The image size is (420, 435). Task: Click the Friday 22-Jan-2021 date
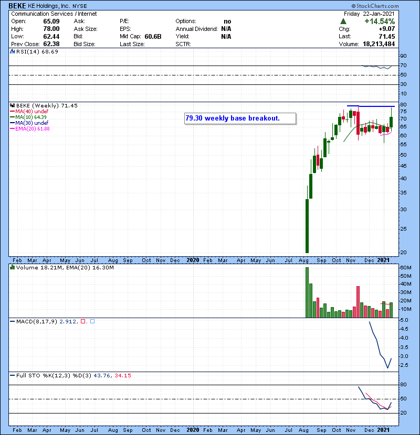coord(369,14)
